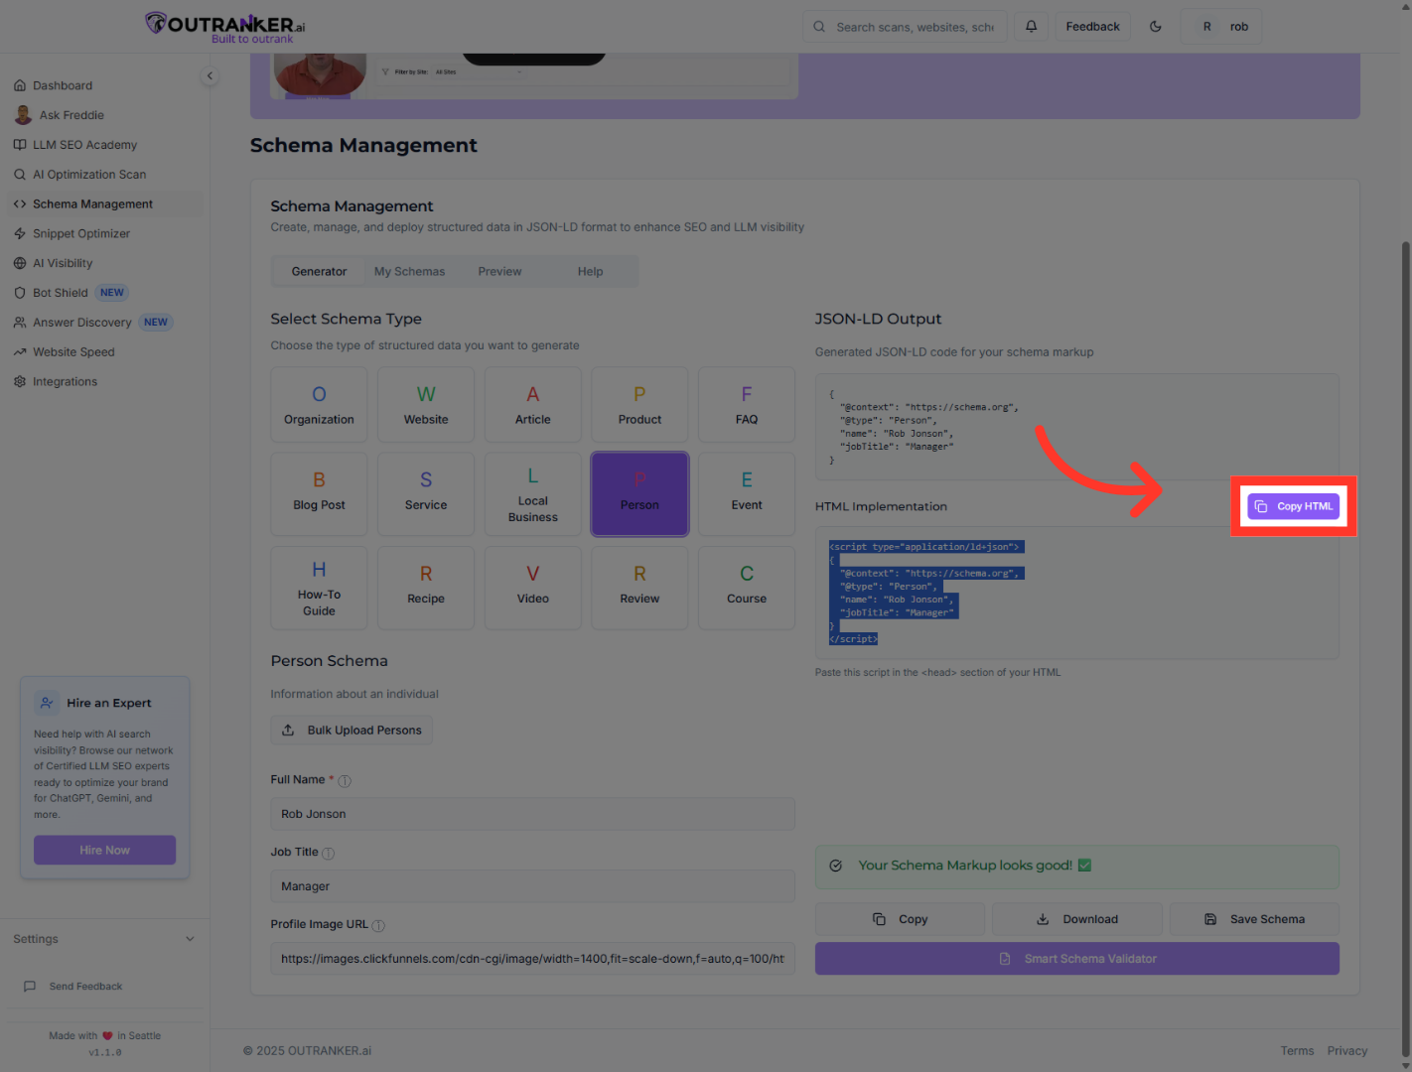Click the Bot Shield icon
Viewport: 1412px width, 1072px height.
[20, 293]
